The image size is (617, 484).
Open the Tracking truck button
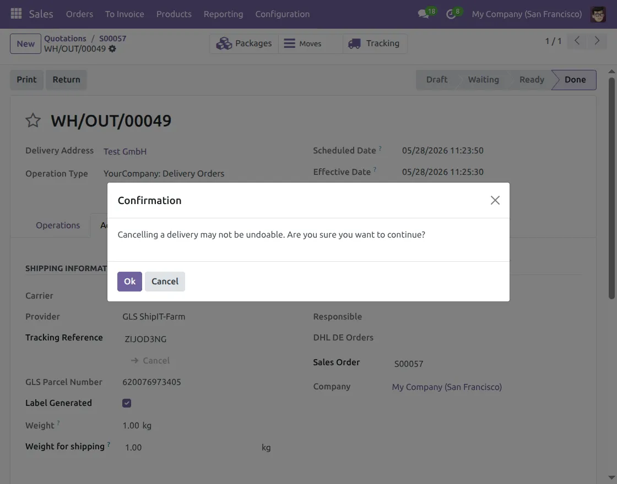coord(375,43)
